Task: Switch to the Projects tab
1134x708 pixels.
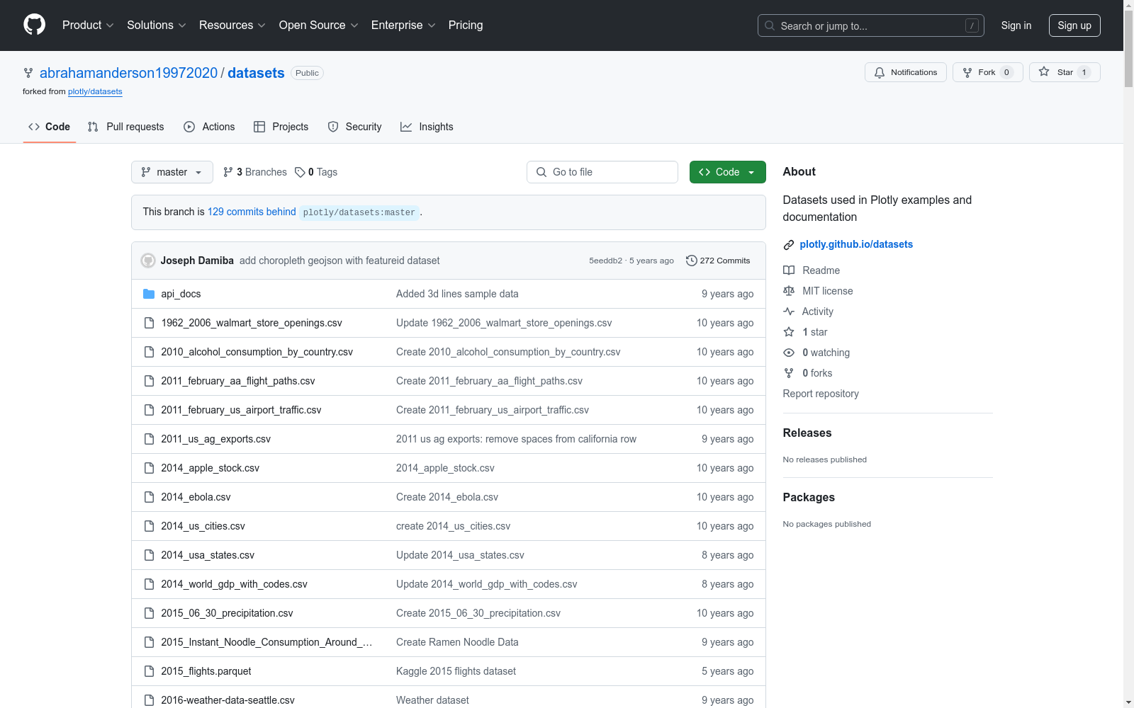Action: (x=281, y=127)
